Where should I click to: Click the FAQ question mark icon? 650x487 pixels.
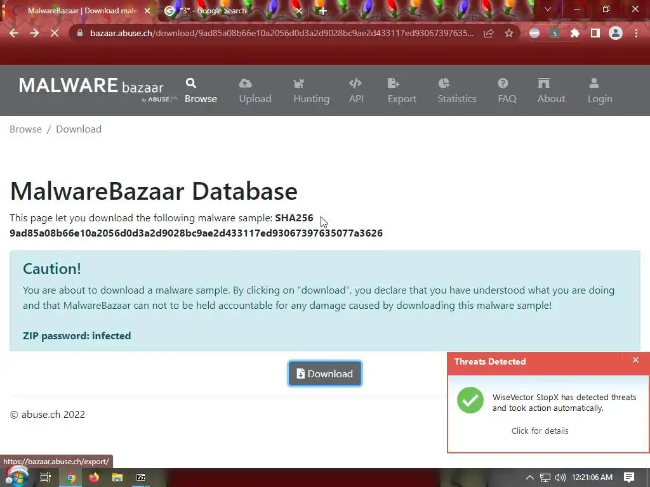tap(503, 83)
